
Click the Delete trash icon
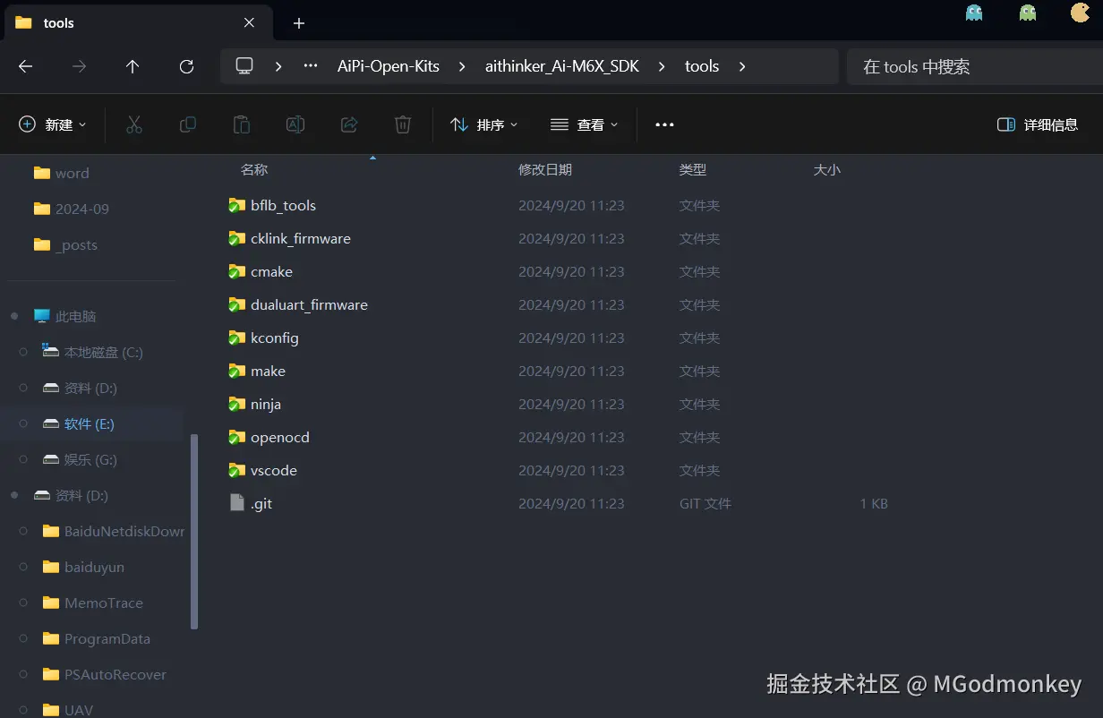pyautogui.click(x=403, y=124)
